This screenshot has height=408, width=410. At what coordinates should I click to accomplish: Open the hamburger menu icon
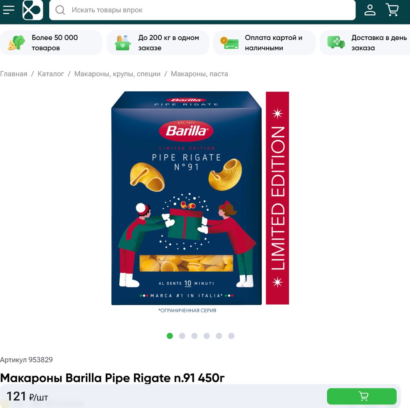[x=9, y=10]
